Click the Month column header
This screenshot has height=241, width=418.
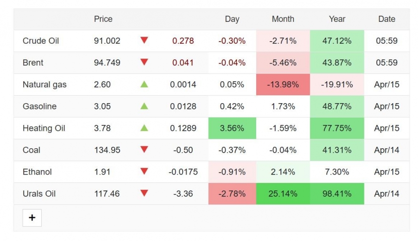[x=283, y=19]
